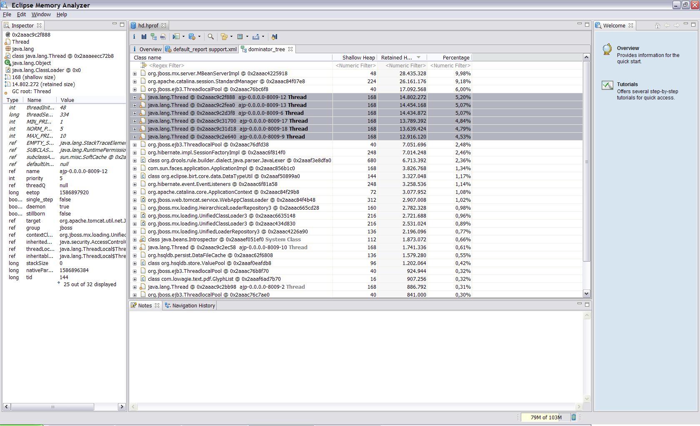This screenshot has height=426, width=700.
Task: Click the dominator tree scroll down arrow
Action: (x=586, y=293)
